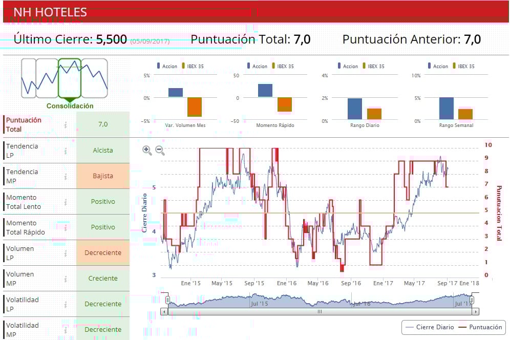Screen dimensions: 510x340
Task: Toggle Accion series in Var. Volumen Mes chart
Action: pos(167,66)
